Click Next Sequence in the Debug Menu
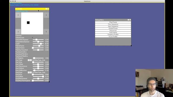The image size is (173, 97). coord(113,26)
